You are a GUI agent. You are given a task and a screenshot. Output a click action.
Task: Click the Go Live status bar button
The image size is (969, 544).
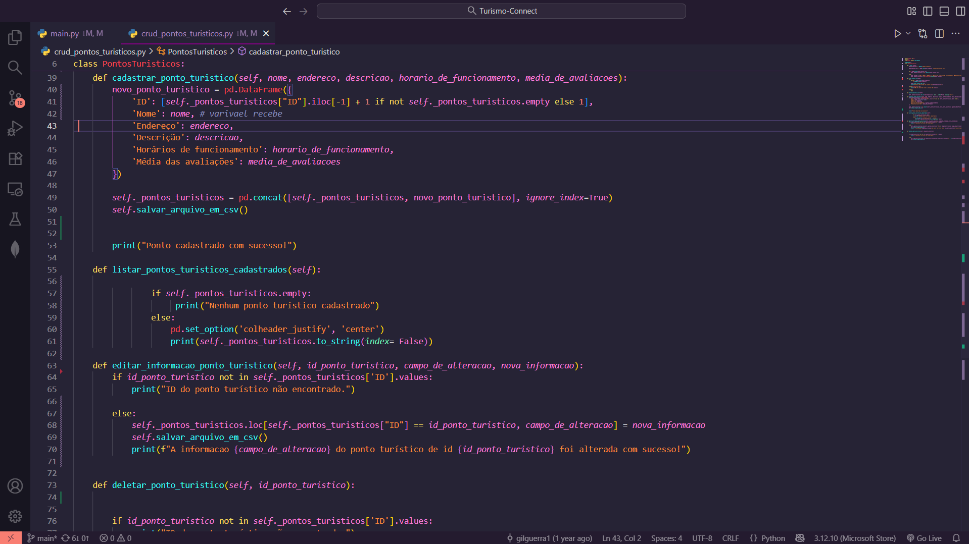(925, 538)
